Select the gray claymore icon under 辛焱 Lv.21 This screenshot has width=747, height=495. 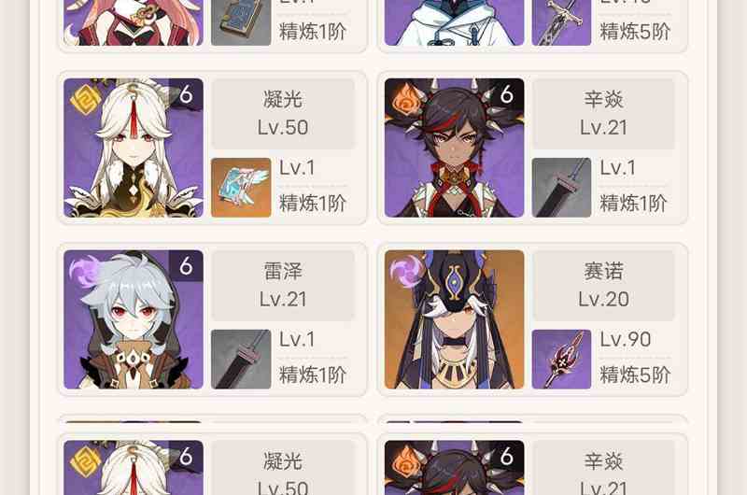tap(561, 188)
